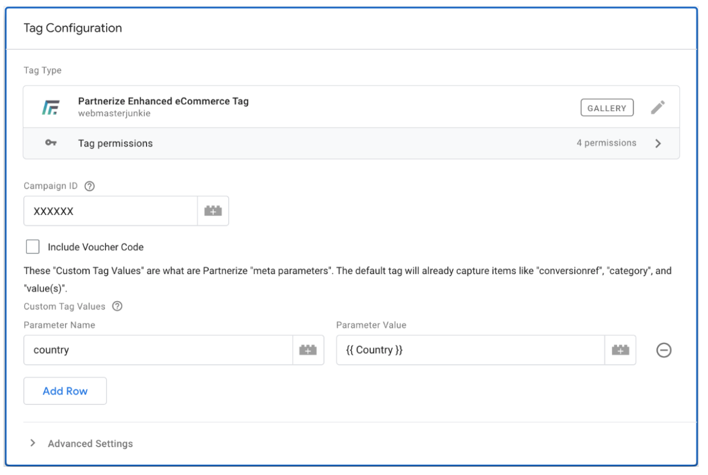The height and width of the screenshot is (475, 708).
Task: Click the GALLERY badge
Action: pyautogui.click(x=607, y=108)
